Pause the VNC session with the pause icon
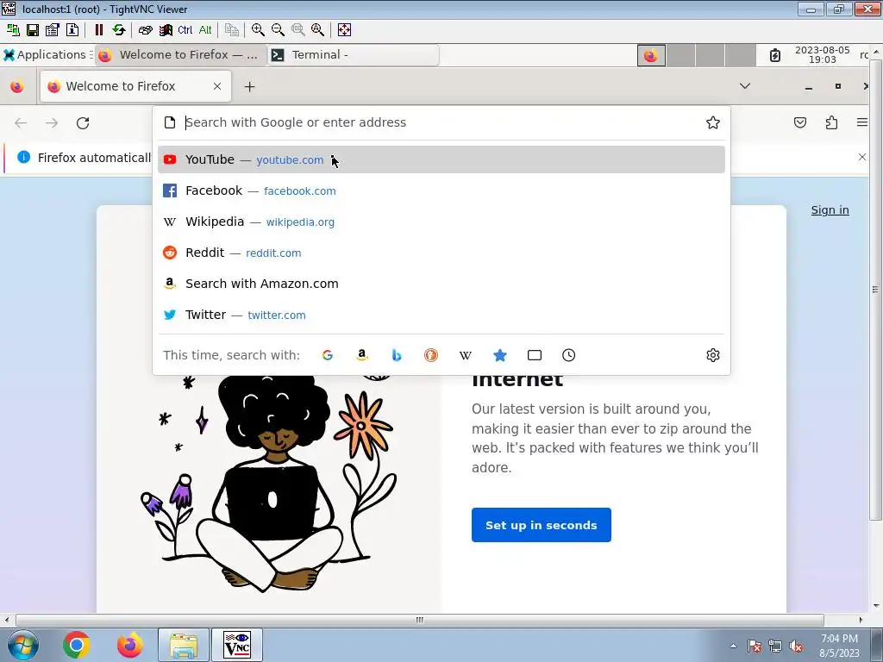The width and height of the screenshot is (883, 662). (98, 30)
